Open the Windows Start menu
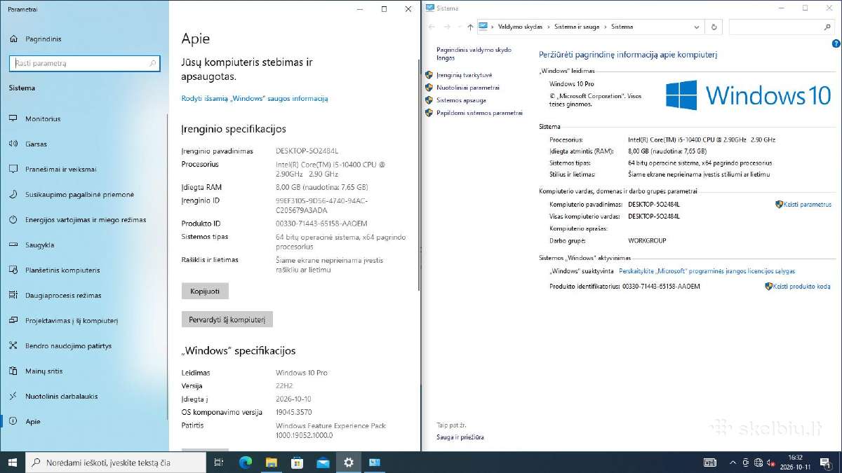 pyautogui.click(x=13, y=462)
